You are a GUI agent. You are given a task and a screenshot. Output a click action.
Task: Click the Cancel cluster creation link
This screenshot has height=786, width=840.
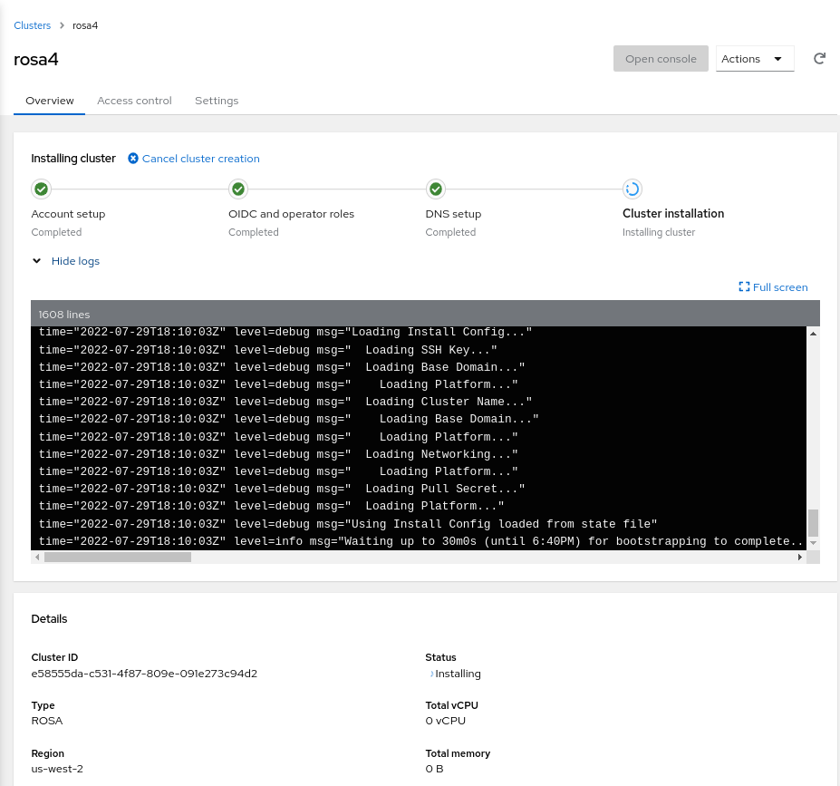pos(200,159)
